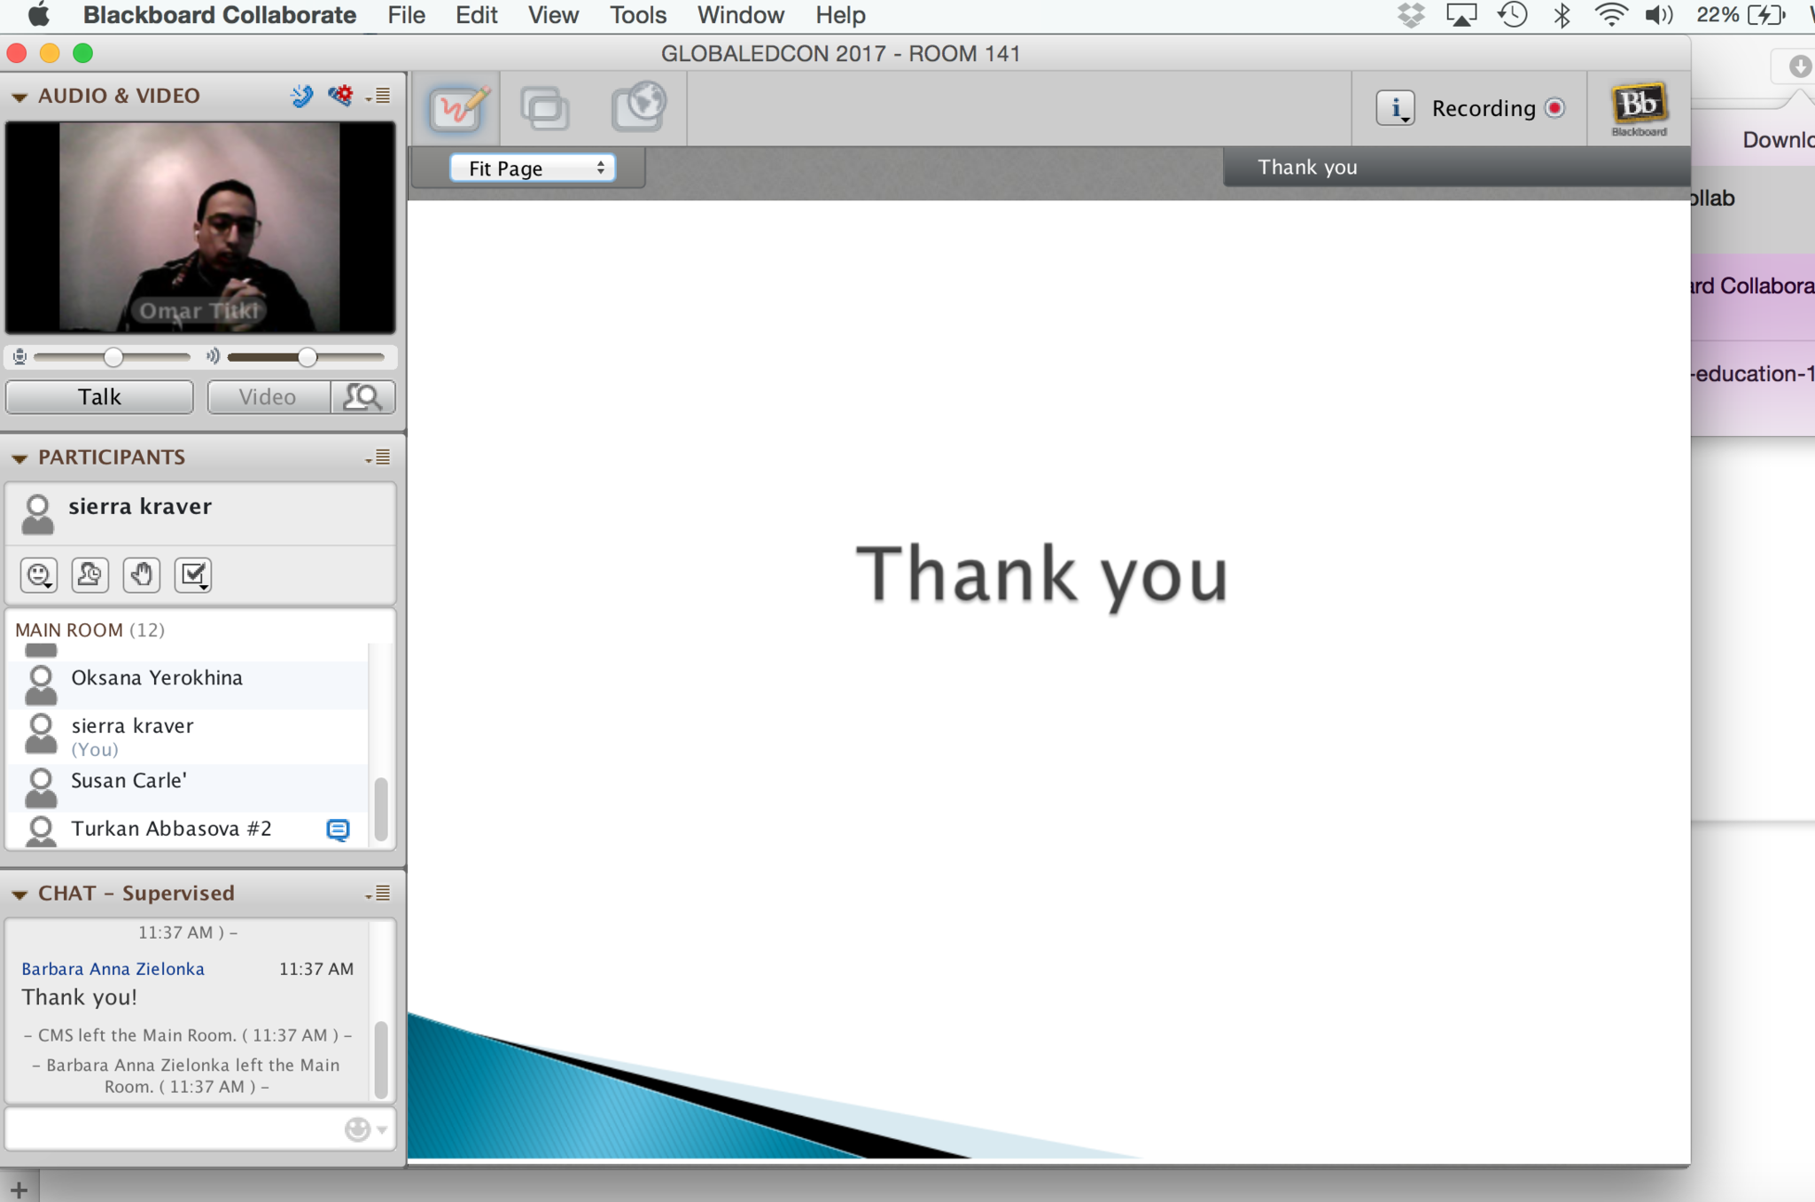Collapse the Chat panel triangle
This screenshot has height=1202, width=1815.
coord(19,894)
